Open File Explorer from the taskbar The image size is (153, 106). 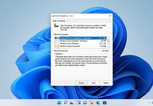coord(92,103)
